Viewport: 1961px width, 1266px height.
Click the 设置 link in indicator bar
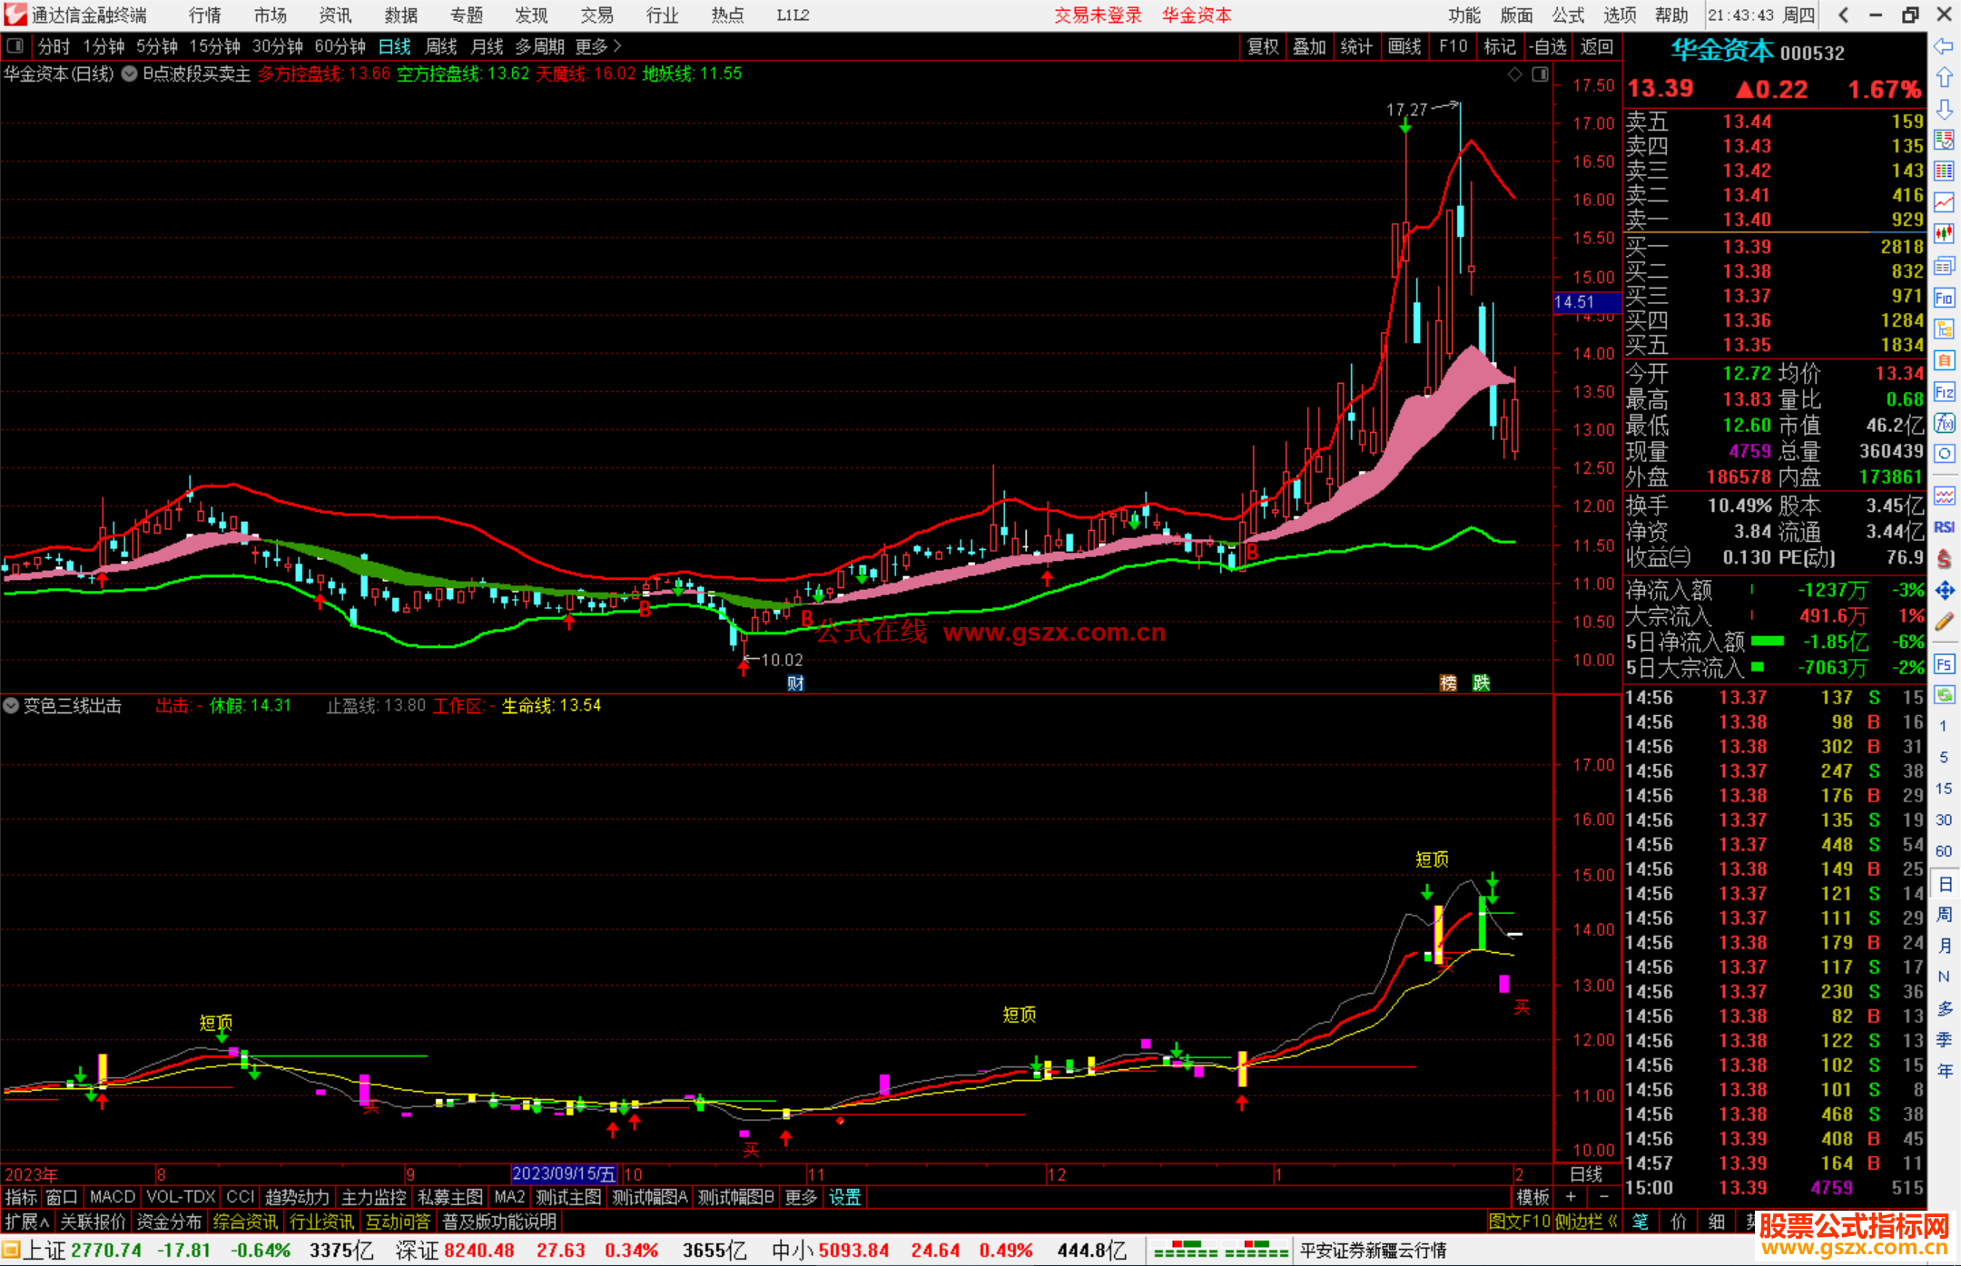coord(844,1197)
